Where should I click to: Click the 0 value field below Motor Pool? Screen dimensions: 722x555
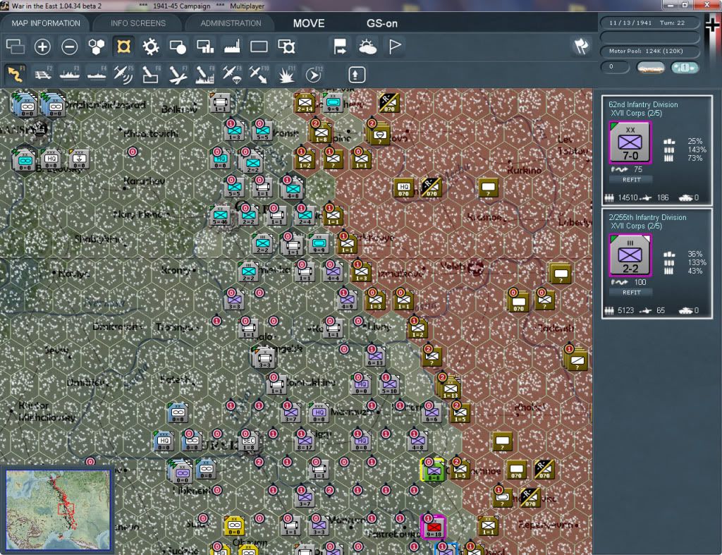[x=615, y=67]
